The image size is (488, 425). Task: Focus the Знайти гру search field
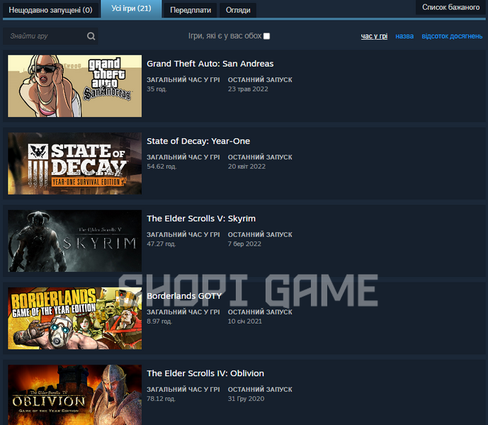[x=45, y=36]
